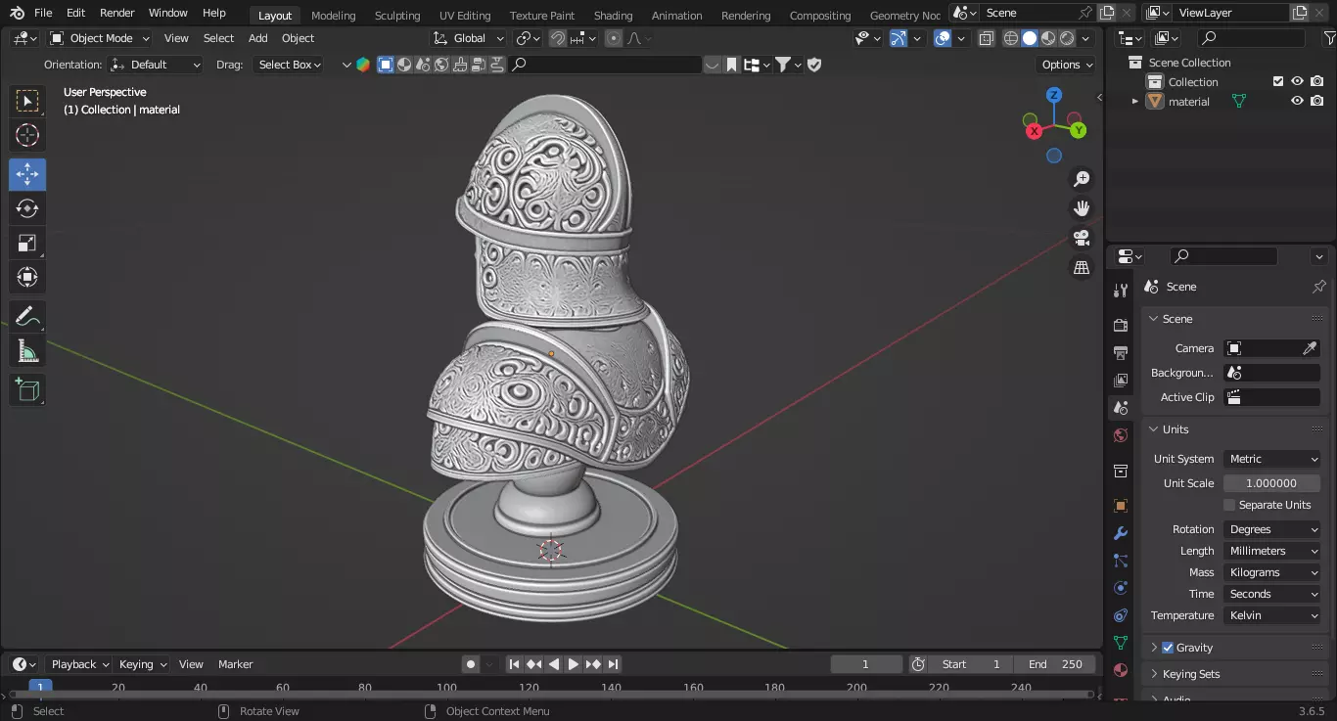Disable Collection in renders camera icon
Viewport: 1337px width, 721px height.
(1317, 81)
